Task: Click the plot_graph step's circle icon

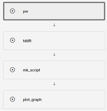Action: (12, 99)
